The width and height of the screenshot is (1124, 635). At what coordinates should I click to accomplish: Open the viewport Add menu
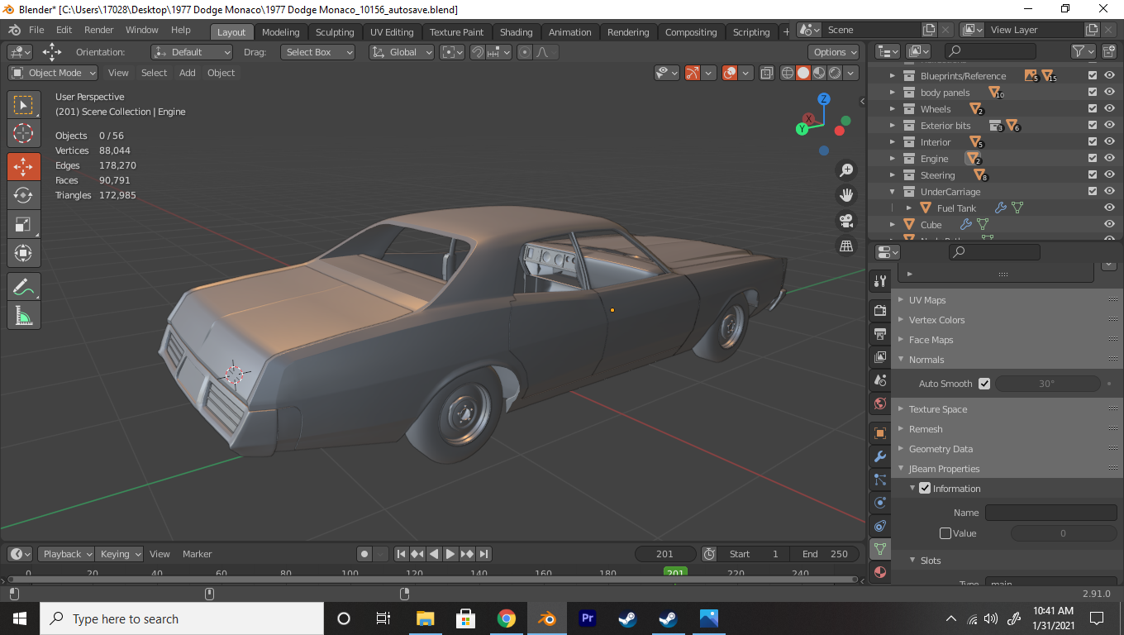pos(188,73)
